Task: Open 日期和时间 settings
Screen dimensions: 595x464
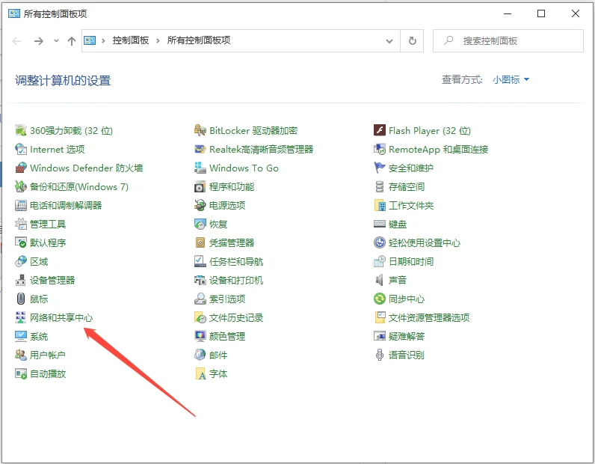Action: (411, 261)
